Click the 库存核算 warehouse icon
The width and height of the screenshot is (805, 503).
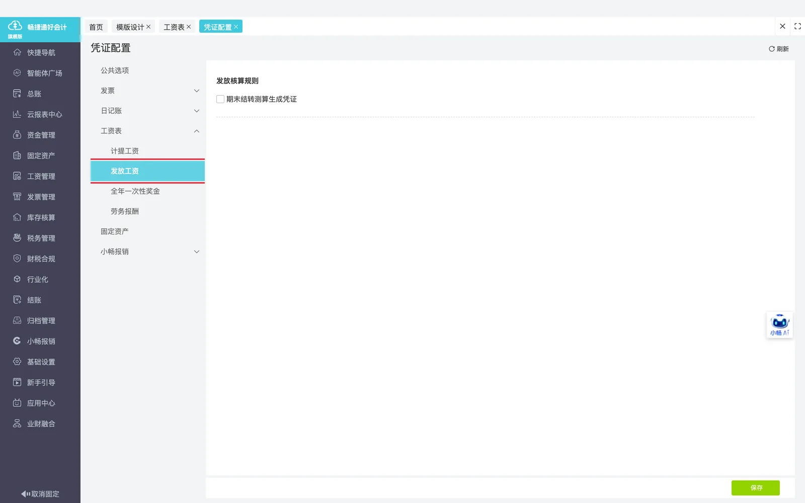click(17, 217)
